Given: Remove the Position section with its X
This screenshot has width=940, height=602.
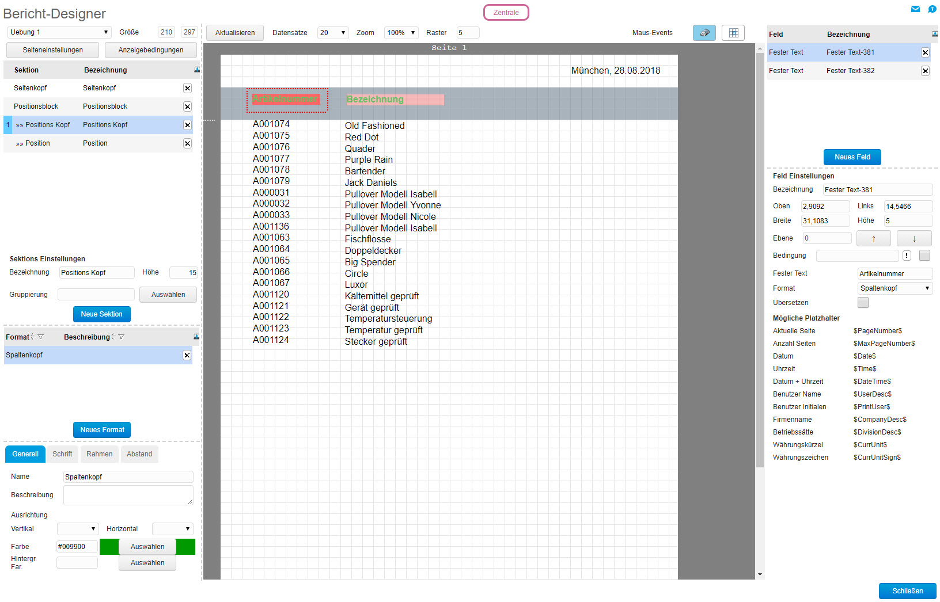Looking at the screenshot, I should 187,143.
